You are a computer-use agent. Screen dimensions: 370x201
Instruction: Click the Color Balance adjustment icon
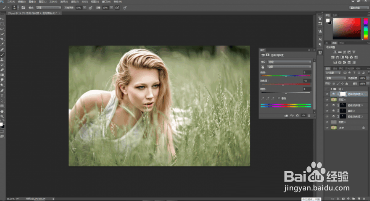pyautogui.click(x=337, y=57)
